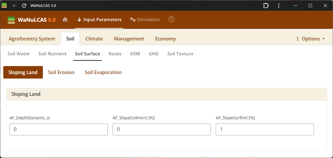
Task: Open the extensions puzzle icon
Action: 266,6
